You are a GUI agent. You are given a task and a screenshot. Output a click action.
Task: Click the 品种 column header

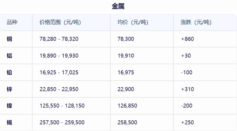12,22
